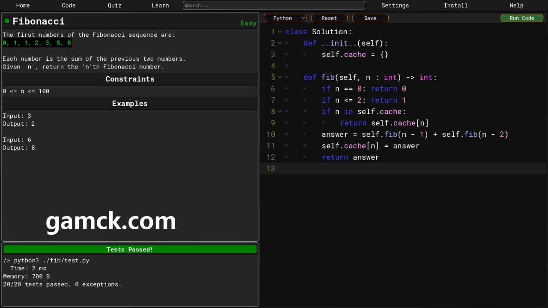Click line number 4 in the gutter

point(273,66)
